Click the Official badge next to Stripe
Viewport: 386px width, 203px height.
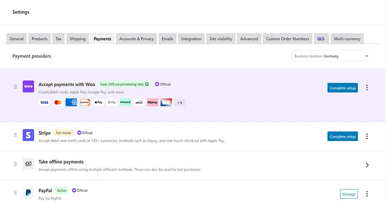[x=85, y=132]
